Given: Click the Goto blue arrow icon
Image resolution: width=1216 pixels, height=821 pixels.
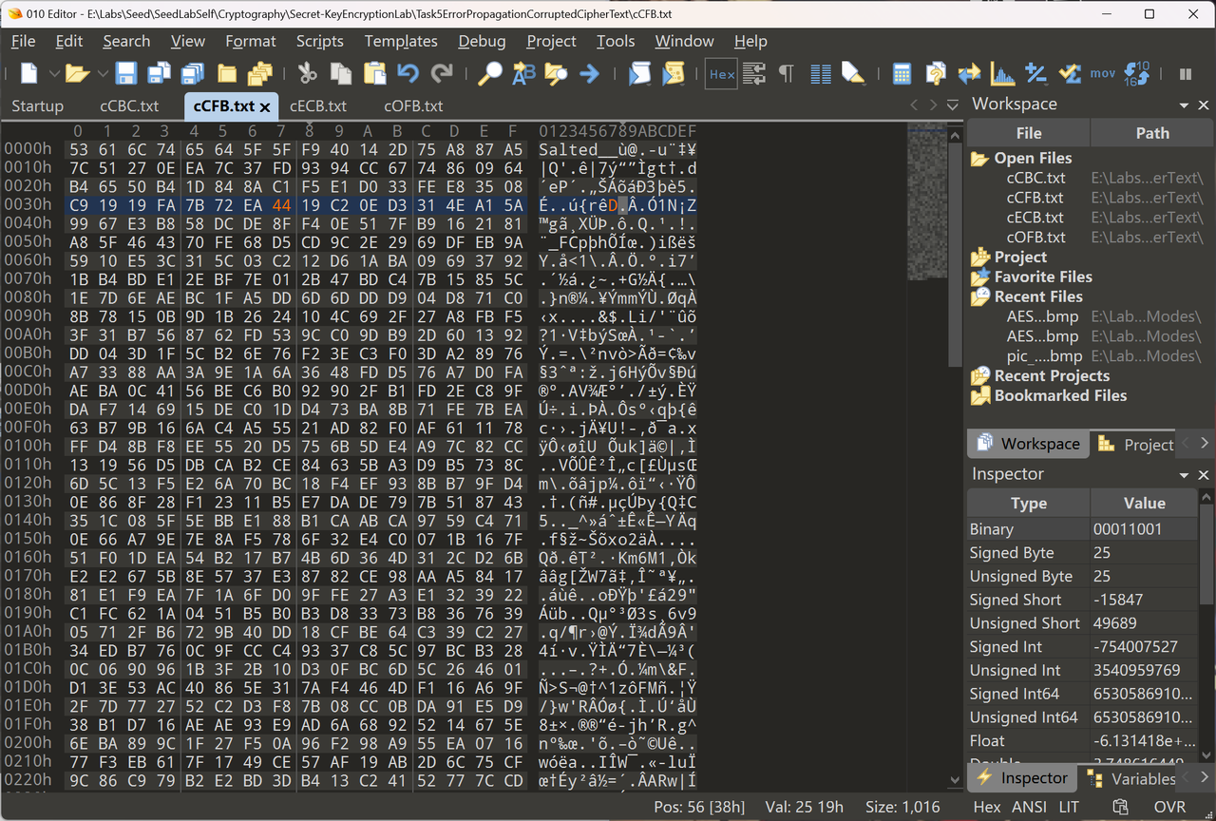Looking at the screenshot, I should 589,73.
